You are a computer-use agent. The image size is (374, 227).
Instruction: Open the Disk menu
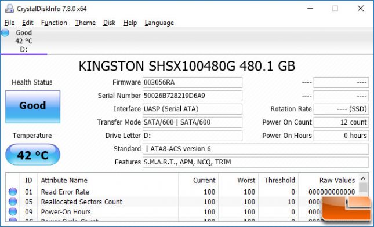(109, 23)
